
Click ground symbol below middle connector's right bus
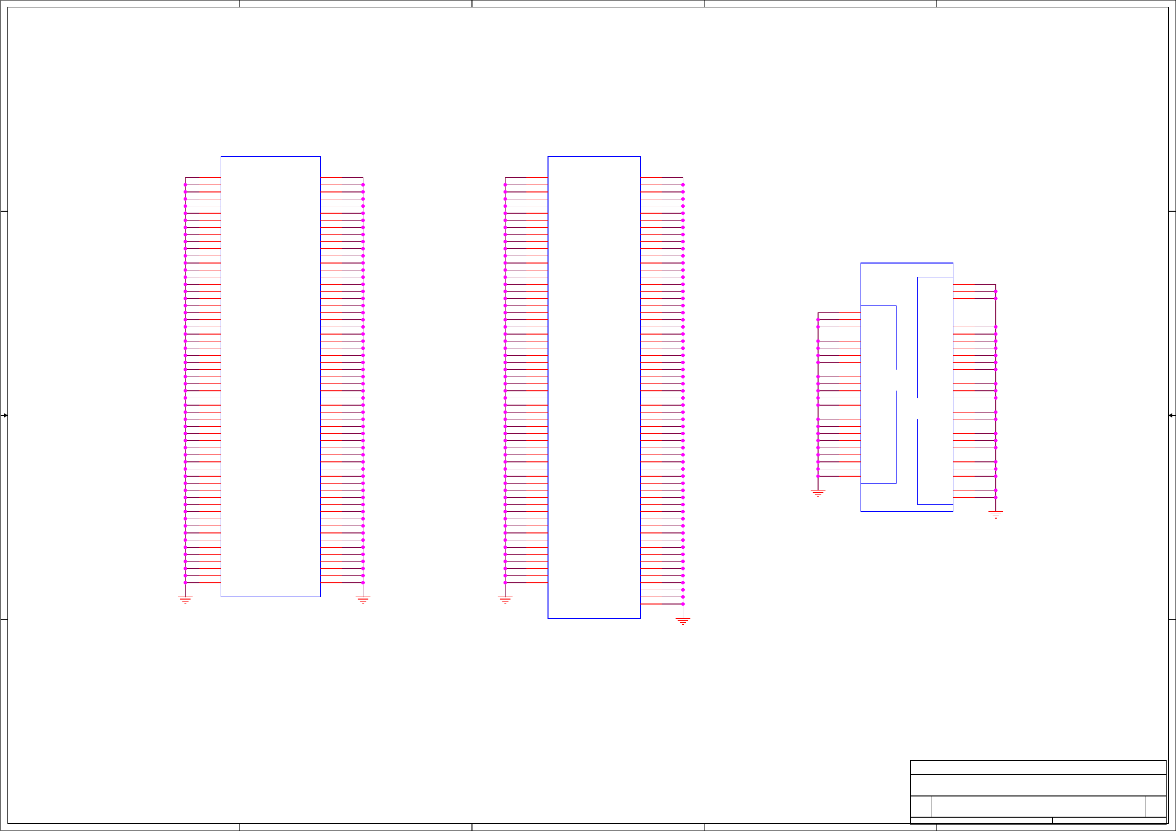click(683, 621)
